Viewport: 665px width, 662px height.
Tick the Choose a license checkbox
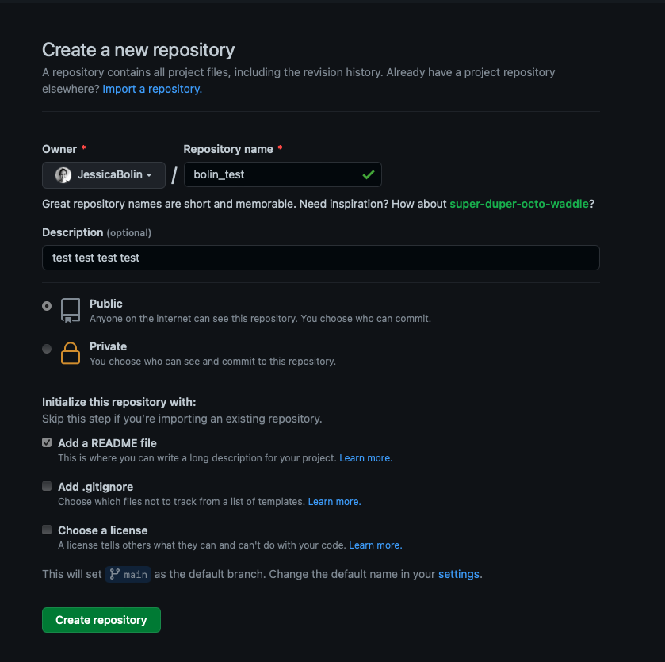pos(47,530)
